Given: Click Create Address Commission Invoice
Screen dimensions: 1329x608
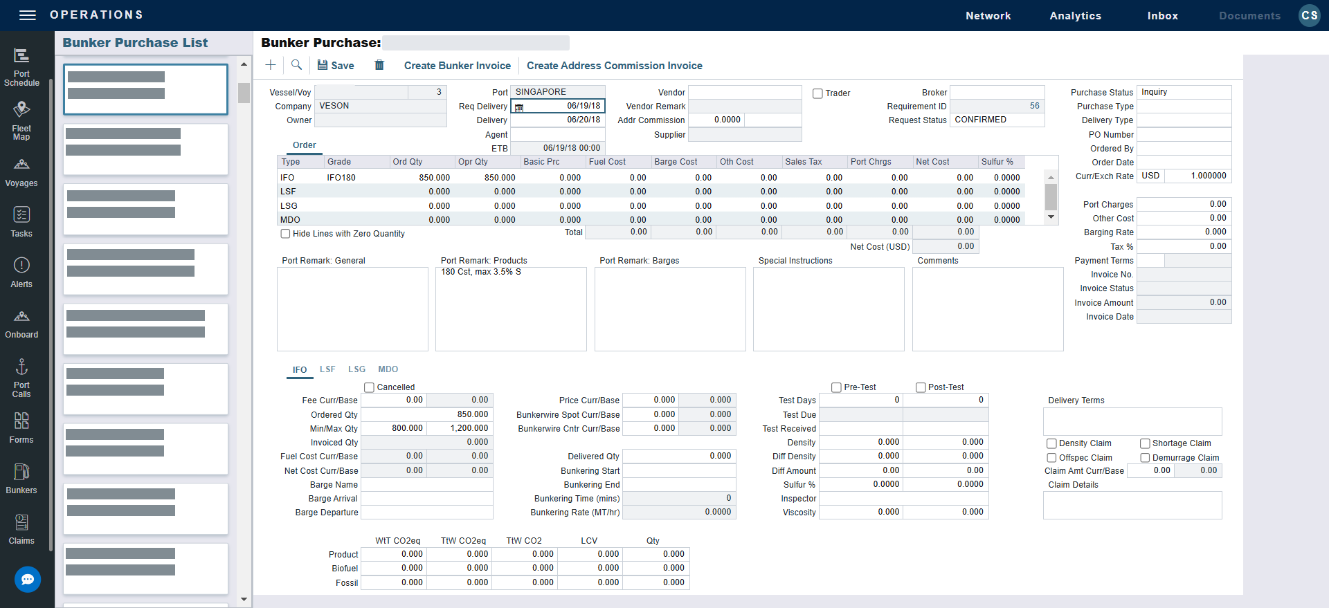Looking at the screenshot, I should pos(615,66).
